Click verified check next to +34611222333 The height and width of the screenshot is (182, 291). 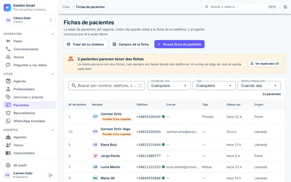coord(163,167)
